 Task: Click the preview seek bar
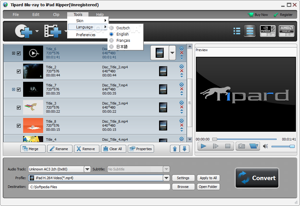pyautogui.click(x=245, y=139)
